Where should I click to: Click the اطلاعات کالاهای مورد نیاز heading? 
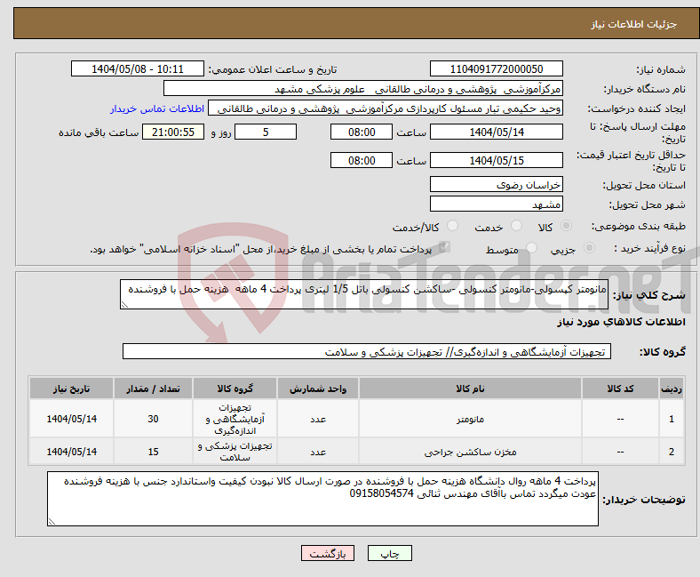click(621, 322)
